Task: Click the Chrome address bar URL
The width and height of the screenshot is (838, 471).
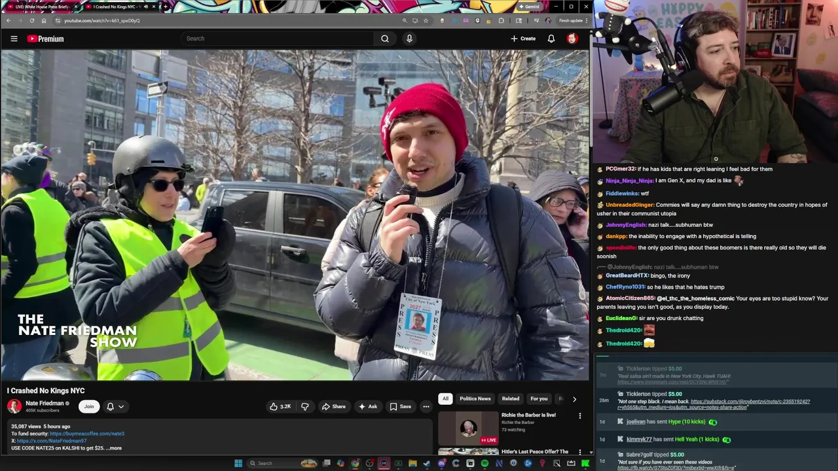Action: (101, 20)
